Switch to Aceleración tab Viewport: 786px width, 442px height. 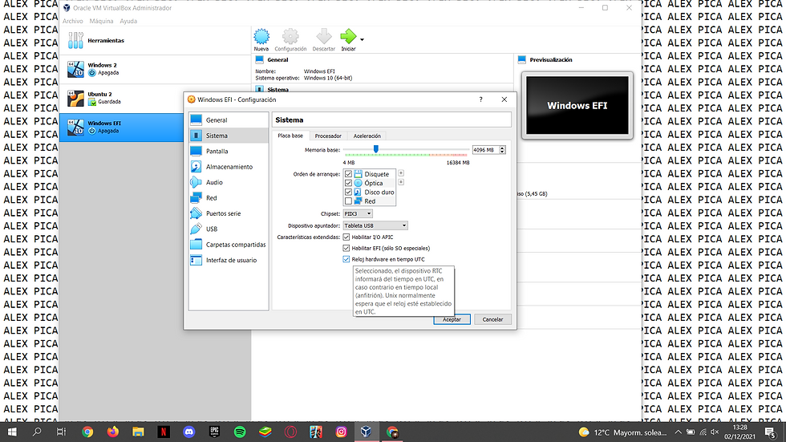pyautogui.click(x=367, y=136)
